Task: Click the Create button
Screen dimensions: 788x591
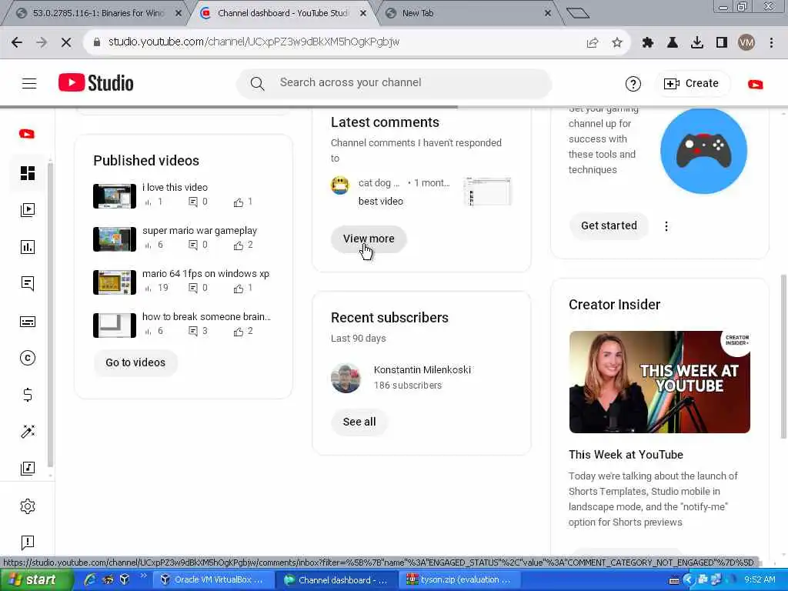Action: tap(692, 83)
